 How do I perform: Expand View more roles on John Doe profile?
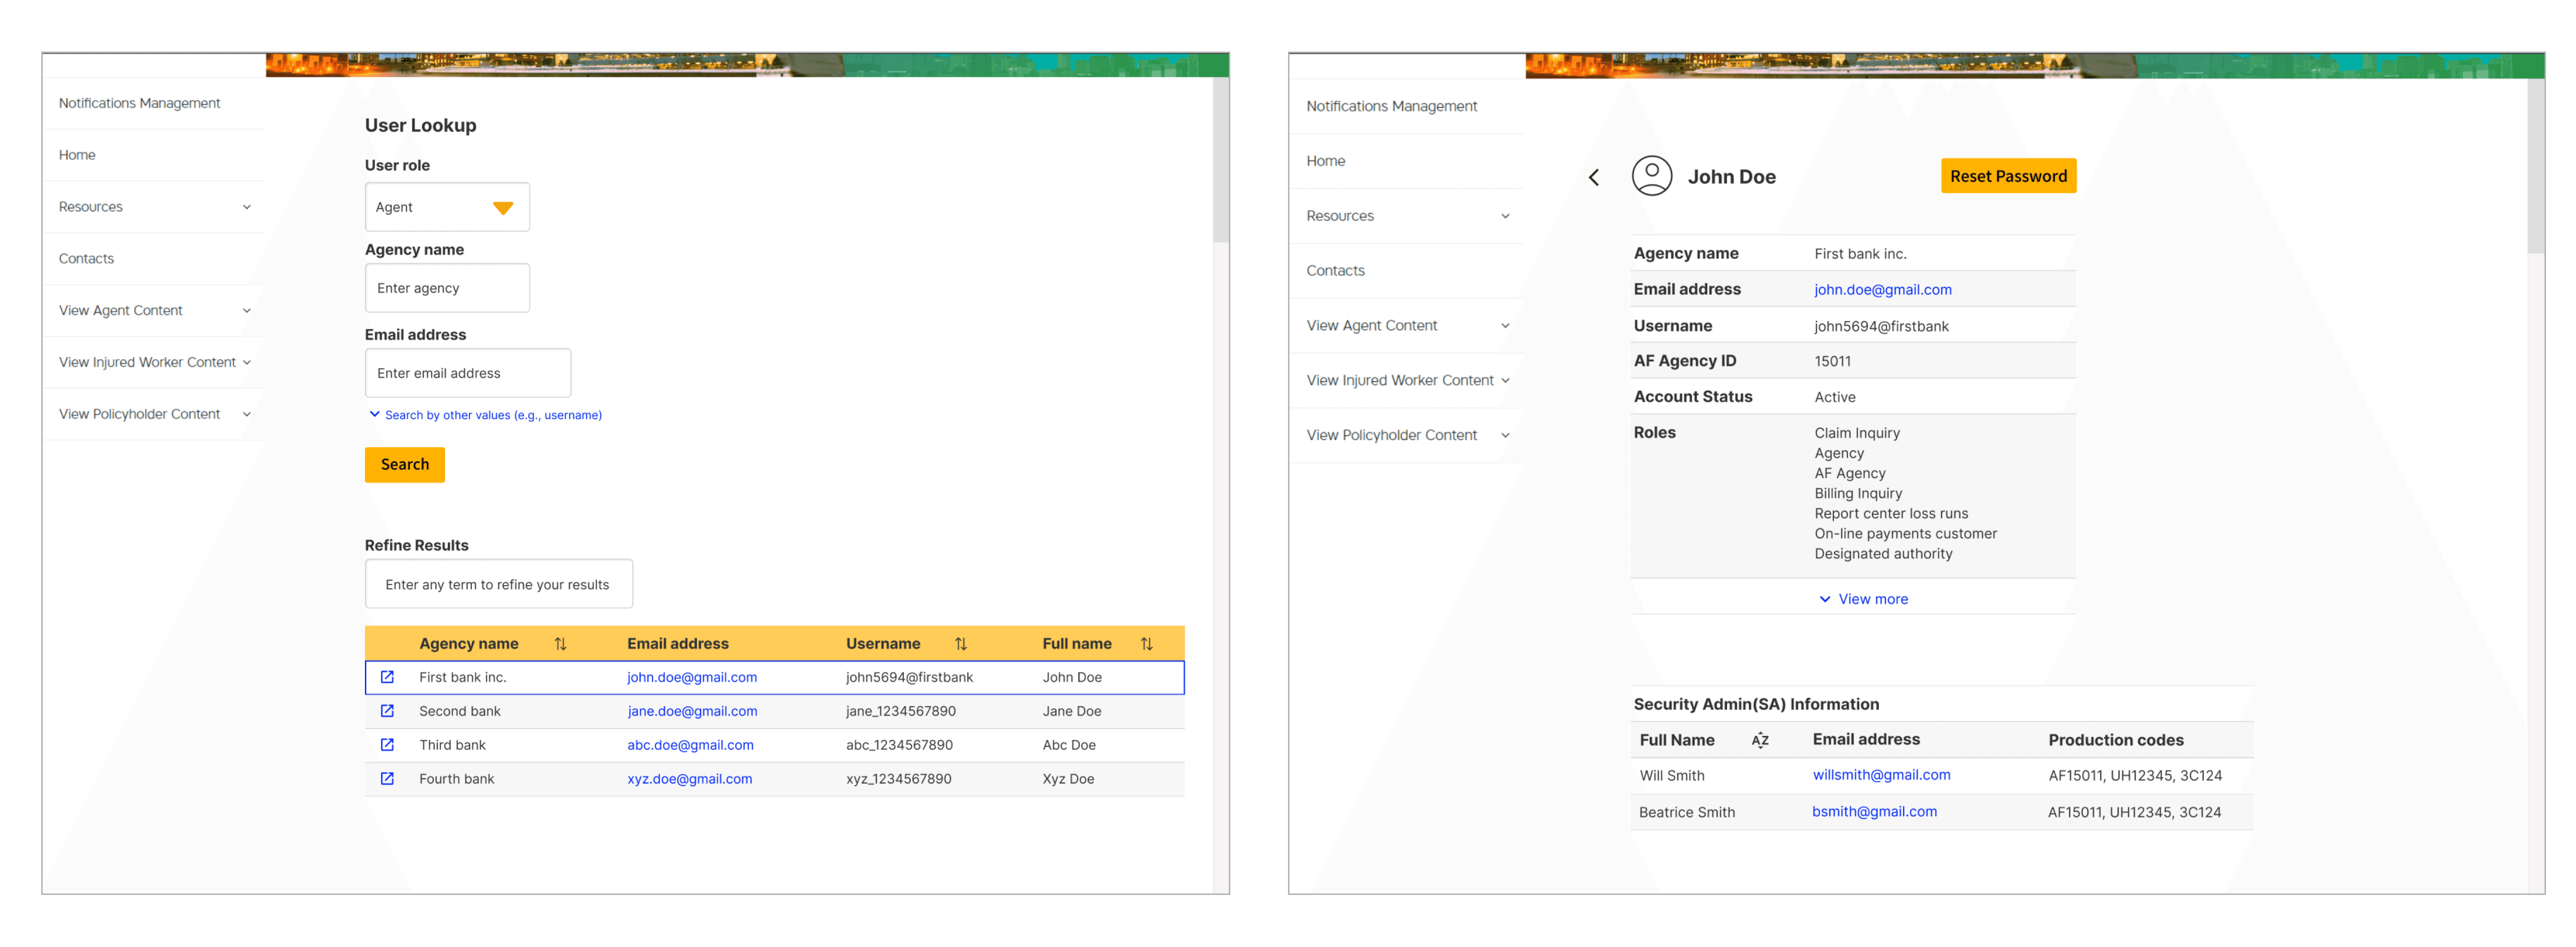[x=1863, y=599]
